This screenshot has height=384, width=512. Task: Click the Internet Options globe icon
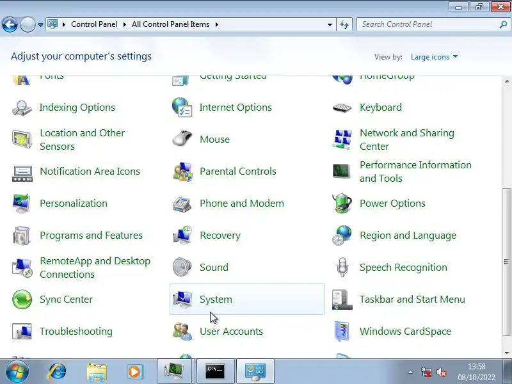182,108
